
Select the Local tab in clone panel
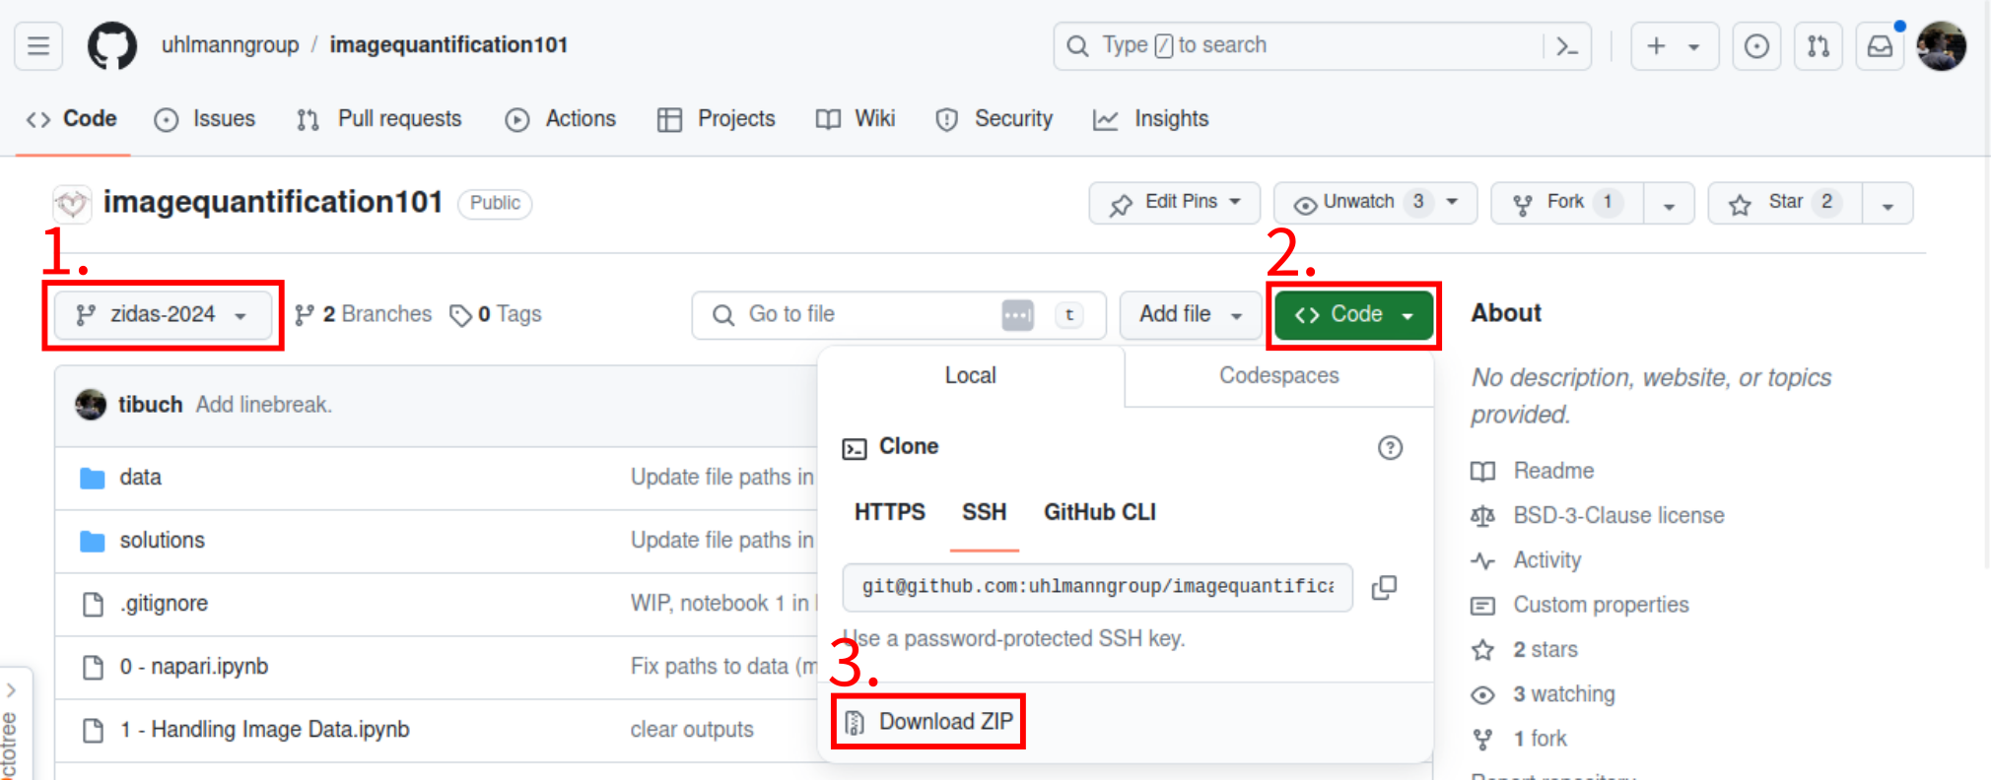click(971, 376)
